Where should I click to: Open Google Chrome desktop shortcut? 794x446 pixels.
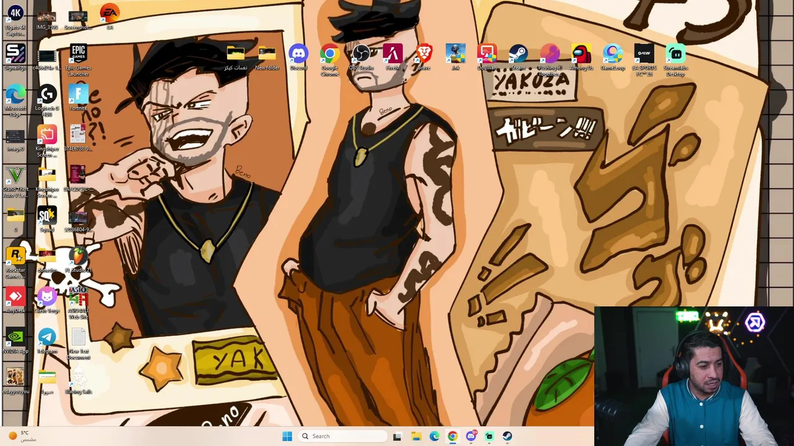pyautogui.click(x=329, y=61)
